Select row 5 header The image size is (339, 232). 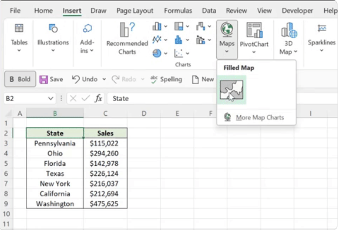pos(6,163)
